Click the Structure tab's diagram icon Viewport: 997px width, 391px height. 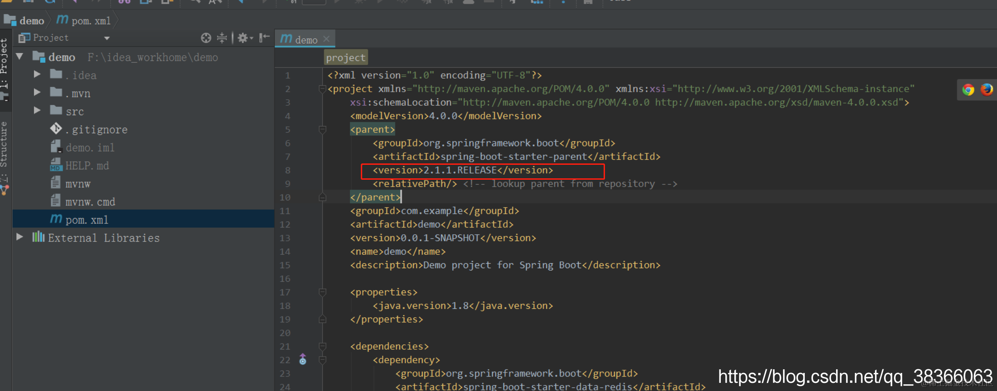tap(4, 191)
